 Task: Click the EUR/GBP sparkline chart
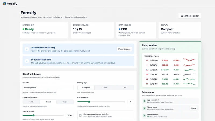189,79
